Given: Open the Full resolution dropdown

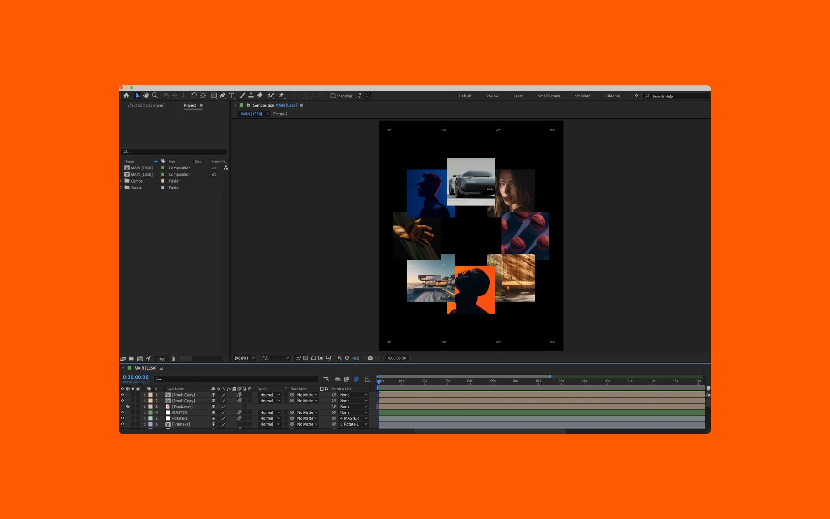Looking at the screenshot, I should pyautogui.click(x=275, y=358).
